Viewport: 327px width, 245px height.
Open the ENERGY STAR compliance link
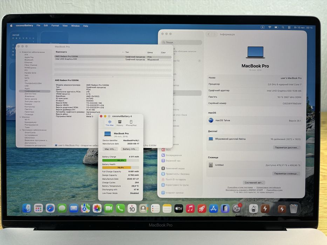coord(244,190)
